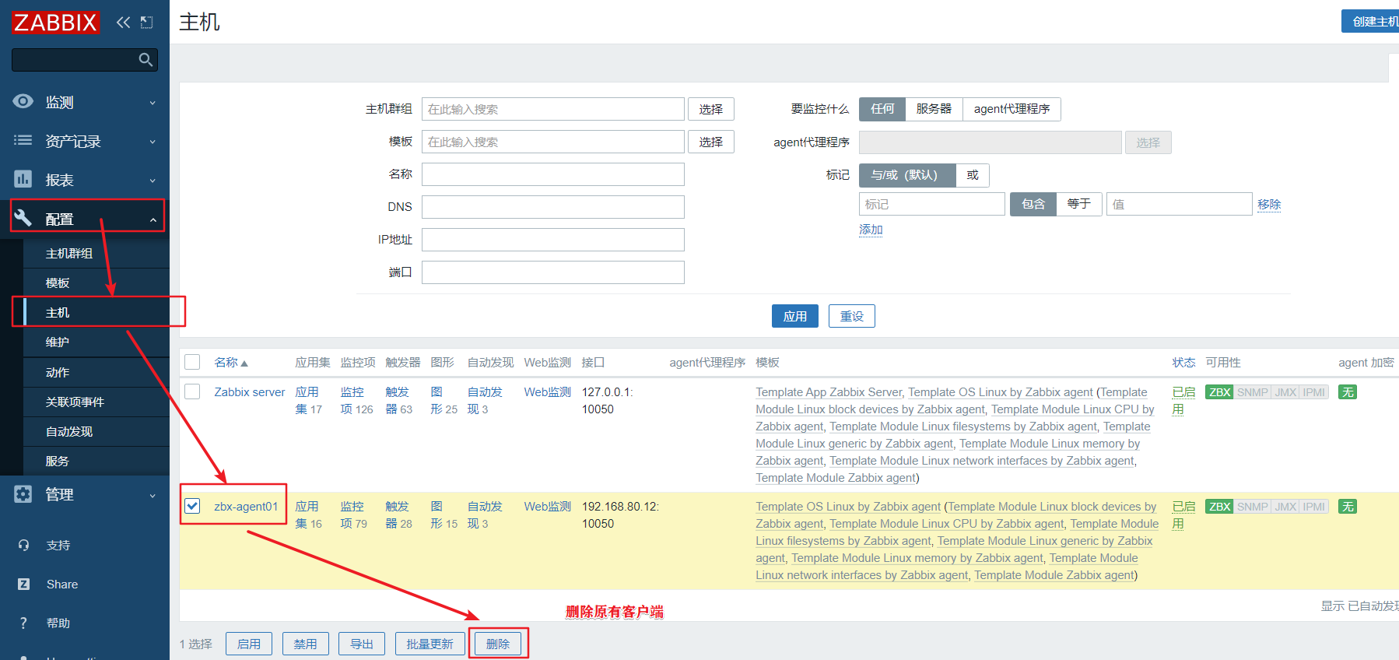
Task: Click the 配置 wrench icon
Action: pos(23,218)
